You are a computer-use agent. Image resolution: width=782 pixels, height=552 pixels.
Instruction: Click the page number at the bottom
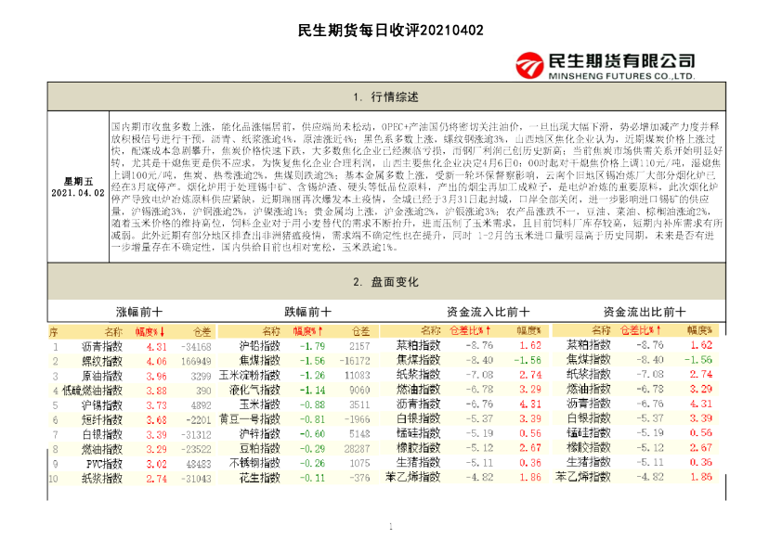391,528
